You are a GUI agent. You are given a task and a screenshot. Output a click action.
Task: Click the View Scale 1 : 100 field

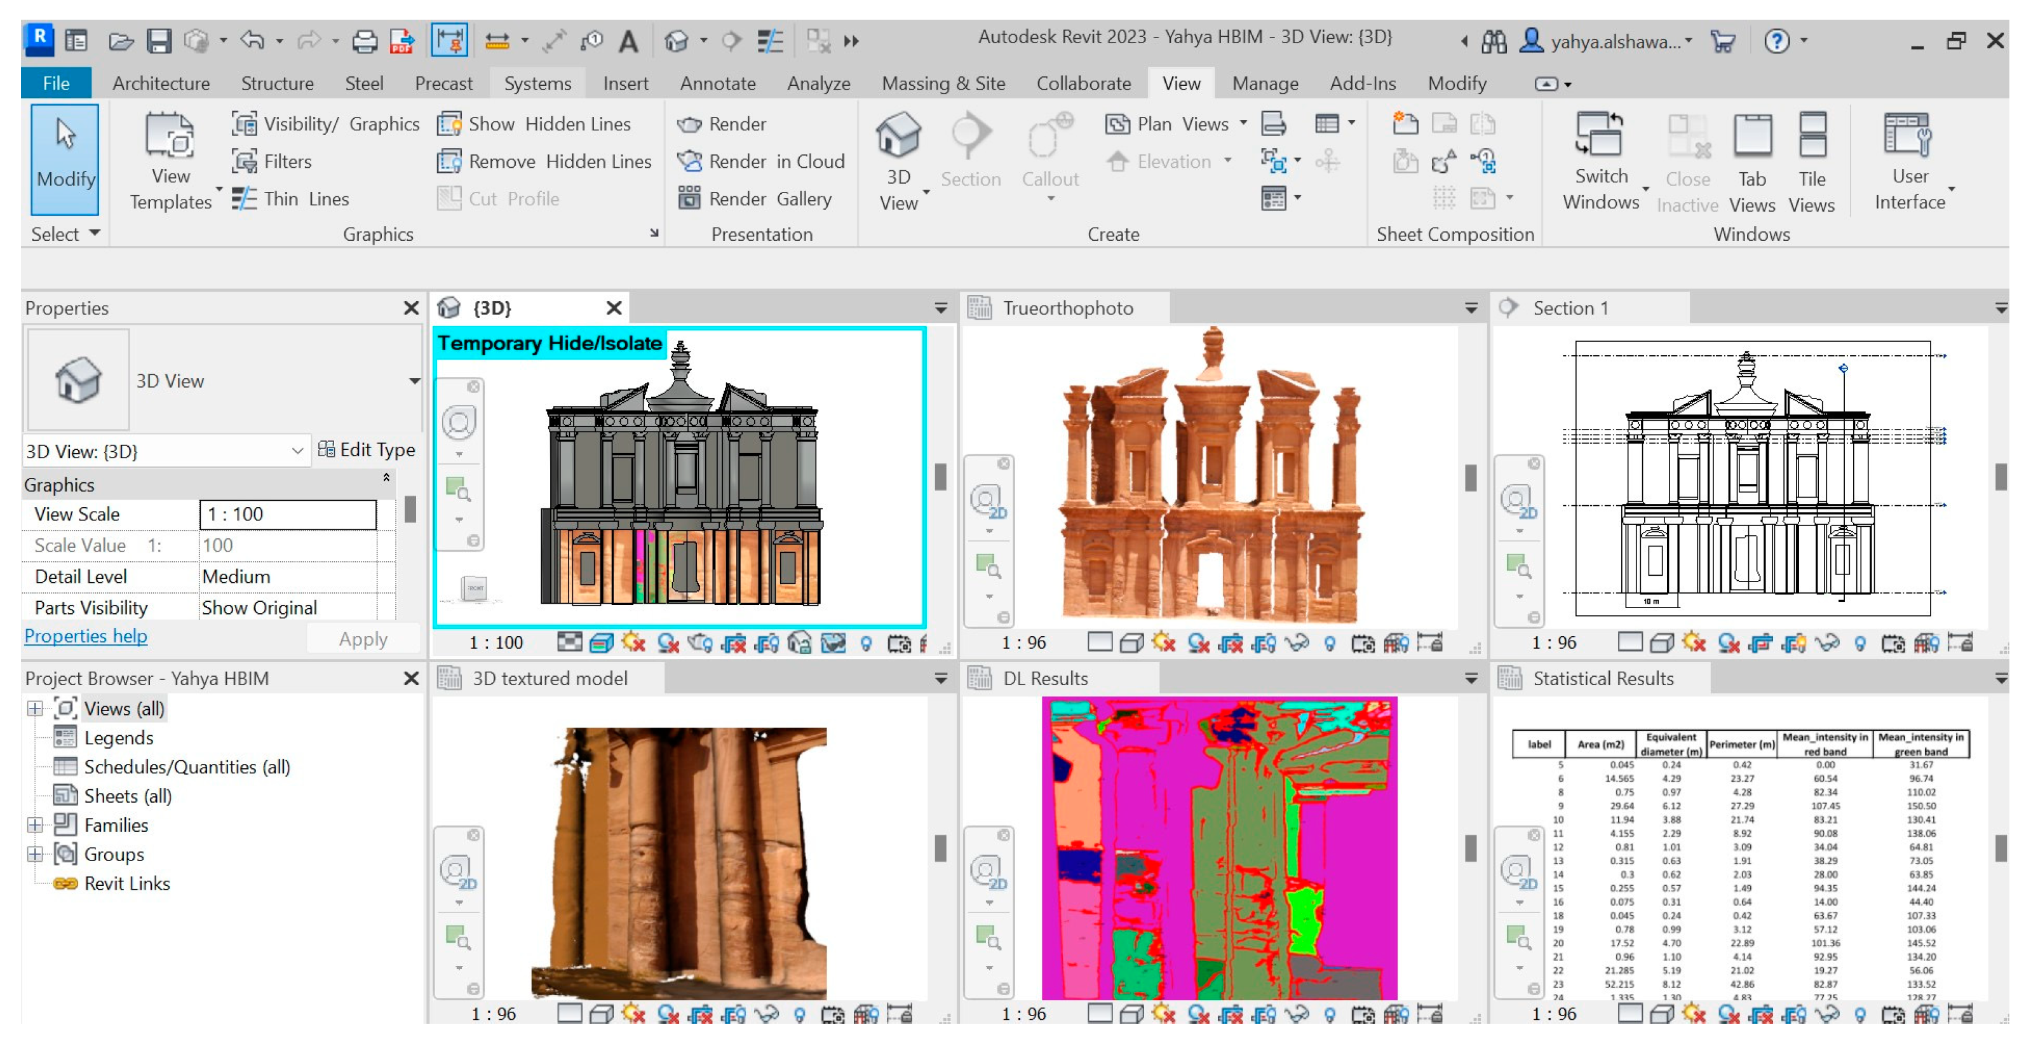[288, 514]
